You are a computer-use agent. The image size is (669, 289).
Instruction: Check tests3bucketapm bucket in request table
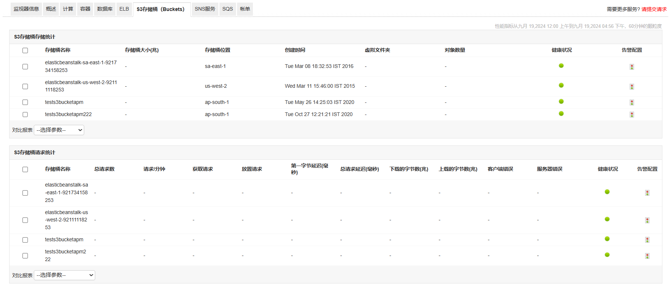click(25, 240)
